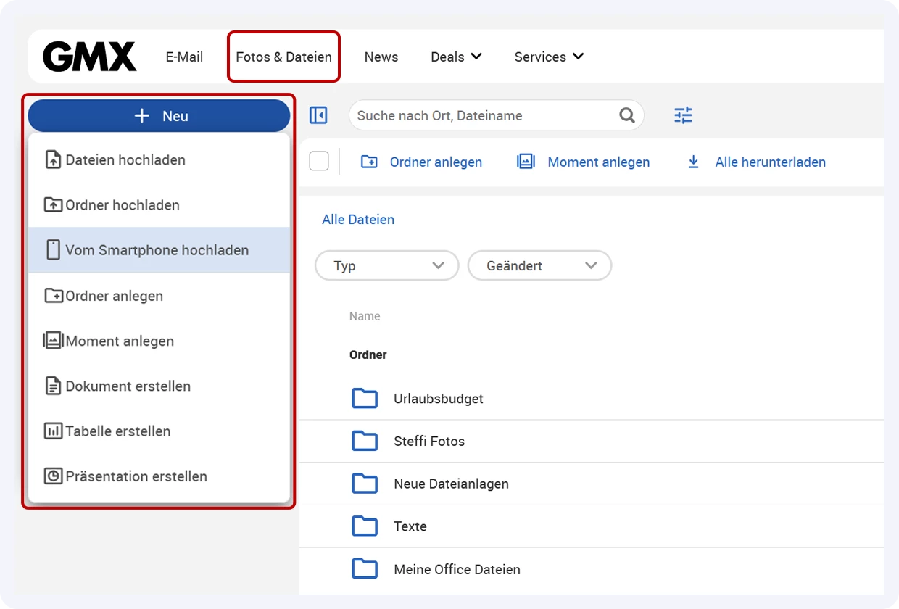Open the Typ filter dropdown
Image resolution: width=899 pixels, height=609 pixels.
(387, 266)
